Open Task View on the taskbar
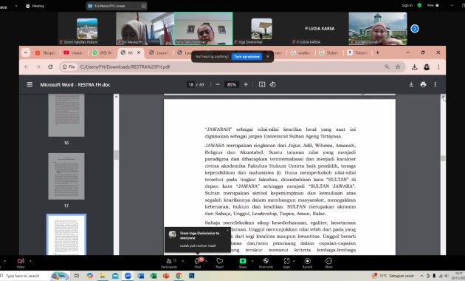 coord(77,276)
